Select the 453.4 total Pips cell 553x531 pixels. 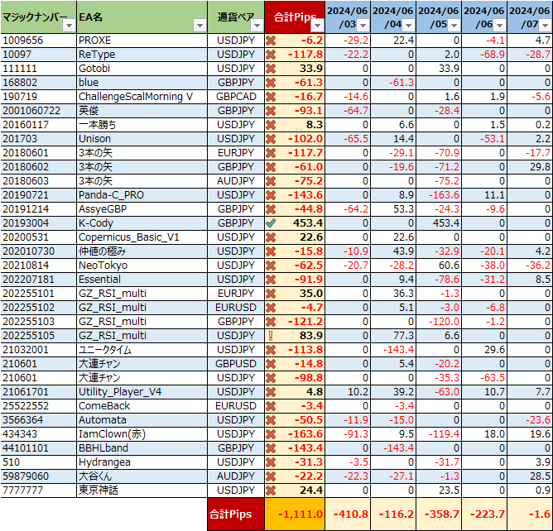(x=295, y=223)
